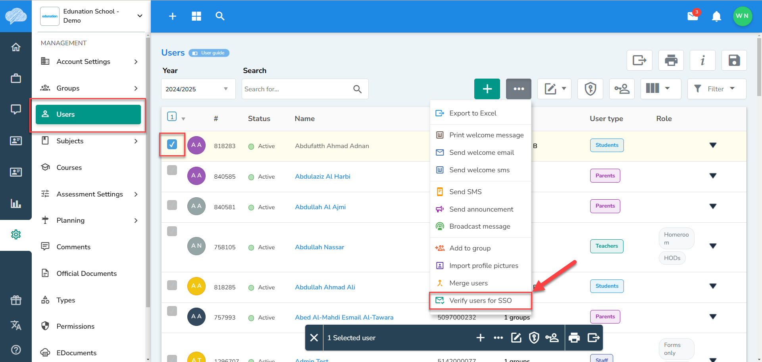Open Users in the sidebar
This screenshot has width=762, height=362.
coord(88,114)
